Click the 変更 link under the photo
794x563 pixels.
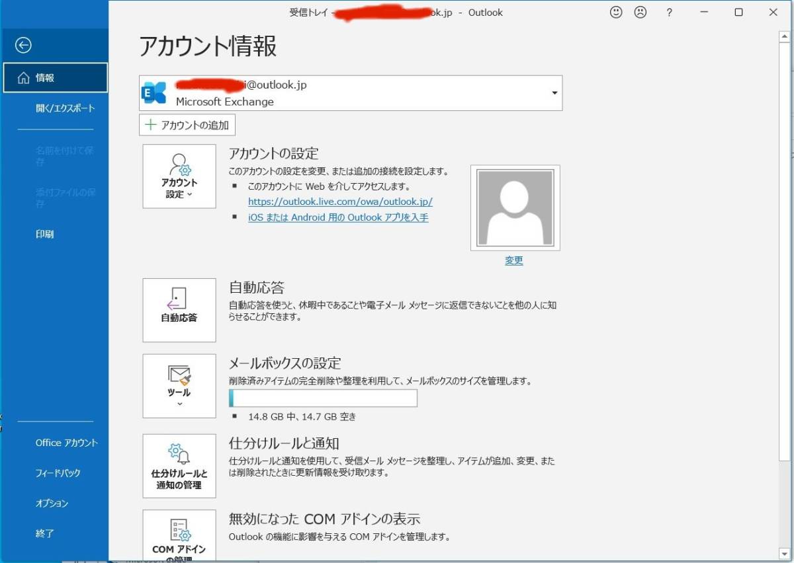514,260
